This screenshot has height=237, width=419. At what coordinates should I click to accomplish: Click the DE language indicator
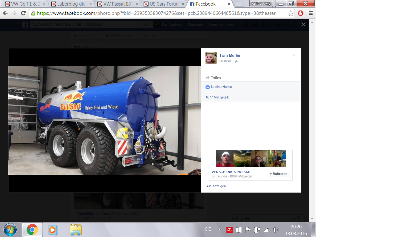pos(208,229)
